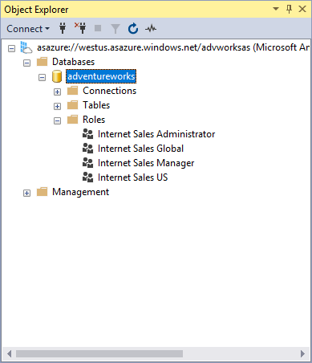Expand the Management folder
The width and height of the screenshot is (312, 363).
tap(26, 194)
